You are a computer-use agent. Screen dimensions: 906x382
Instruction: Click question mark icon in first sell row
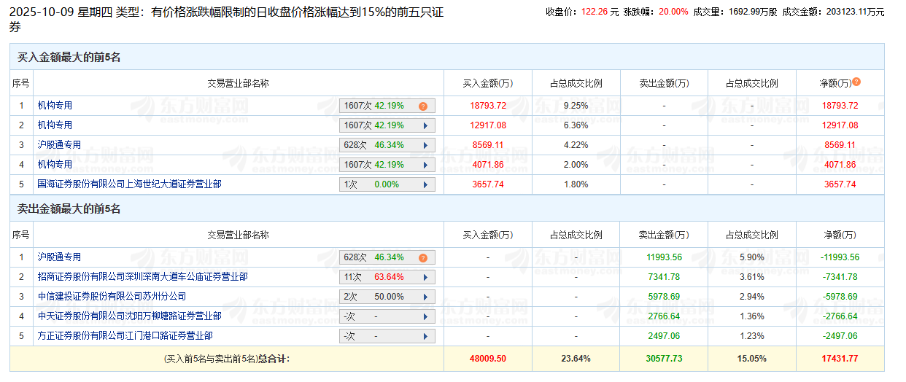click(422, 258)
